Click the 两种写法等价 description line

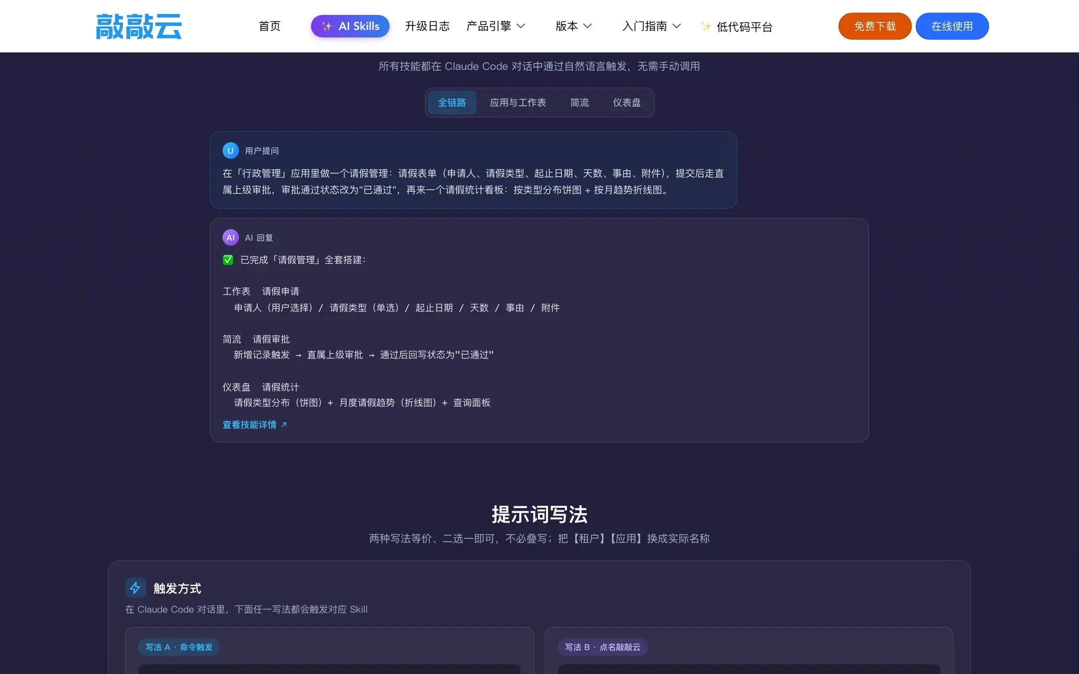click(539, 539)
